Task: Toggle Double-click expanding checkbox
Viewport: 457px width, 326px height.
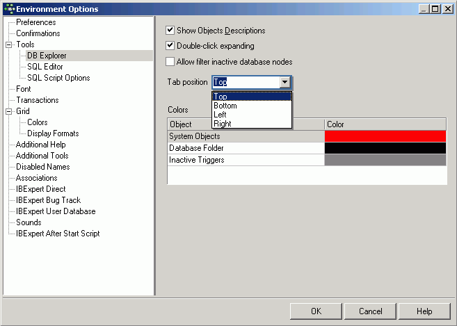Action: click(x=170, y=46)
